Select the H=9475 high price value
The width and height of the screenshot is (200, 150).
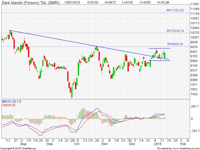tap(111, 2)
